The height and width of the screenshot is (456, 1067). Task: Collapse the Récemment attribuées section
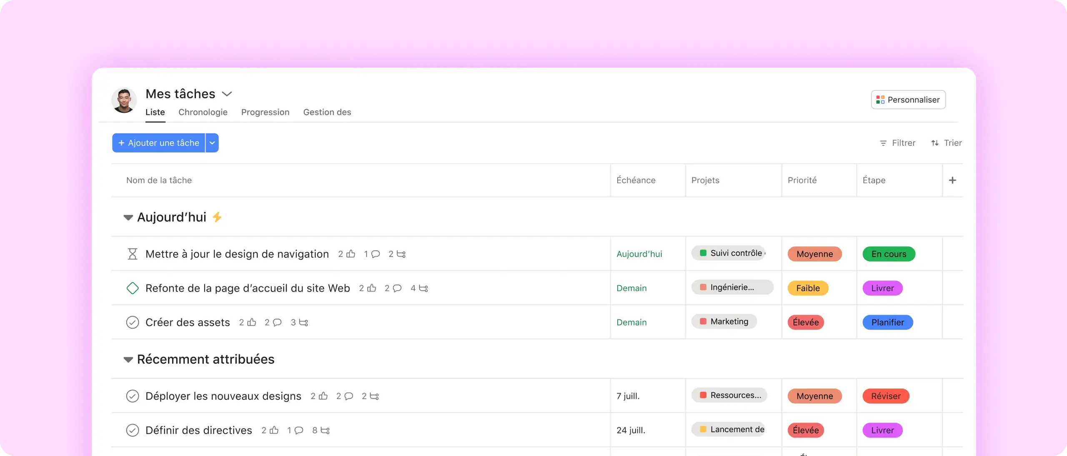point(128,359)
